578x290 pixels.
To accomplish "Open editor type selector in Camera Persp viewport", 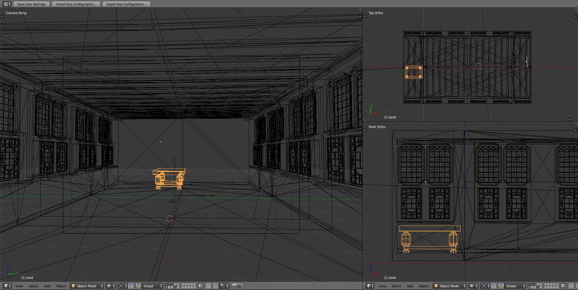I will pyautogui.click(x=7, y=286).
